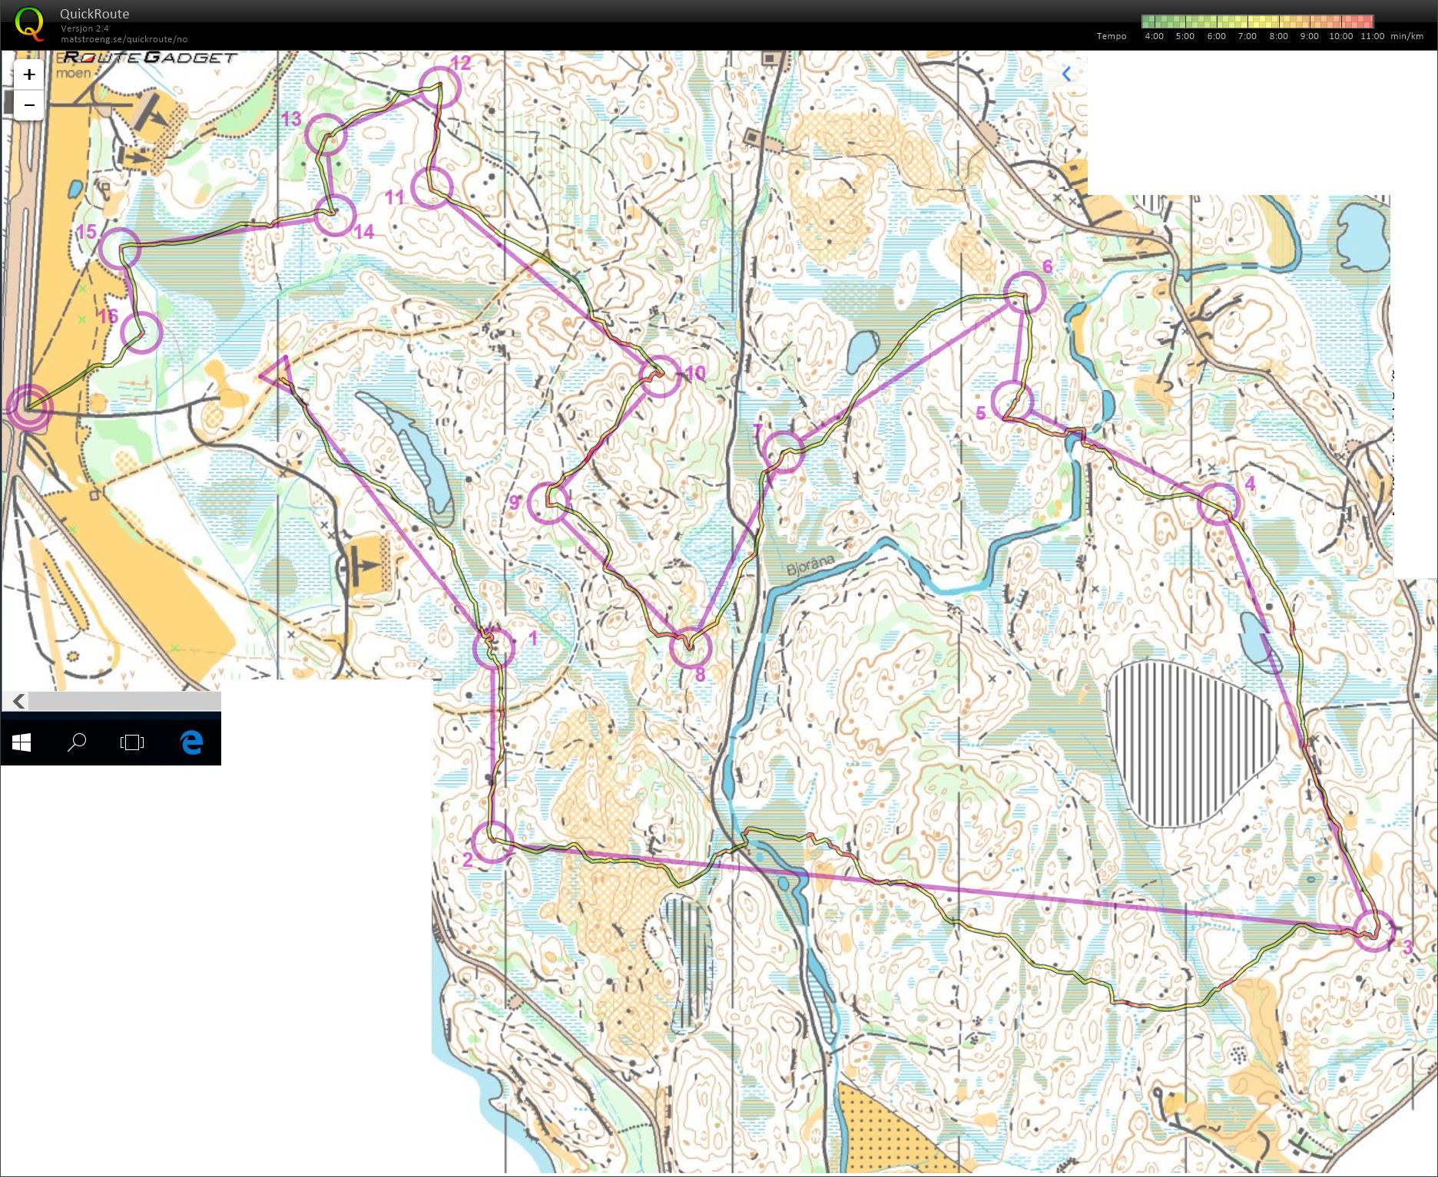The width and height of the screenshot is (1438, 1177).
Task: Click the finish double circle
Action: tap(29, 407)
